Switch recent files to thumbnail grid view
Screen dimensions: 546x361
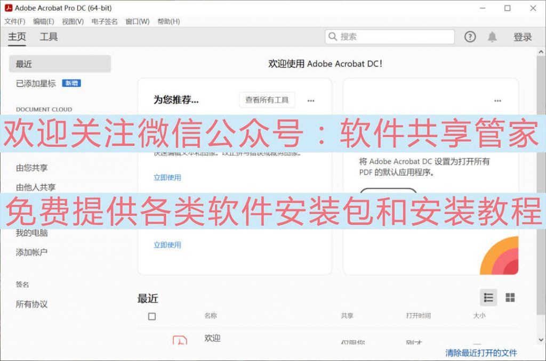(x=510, y=297)
